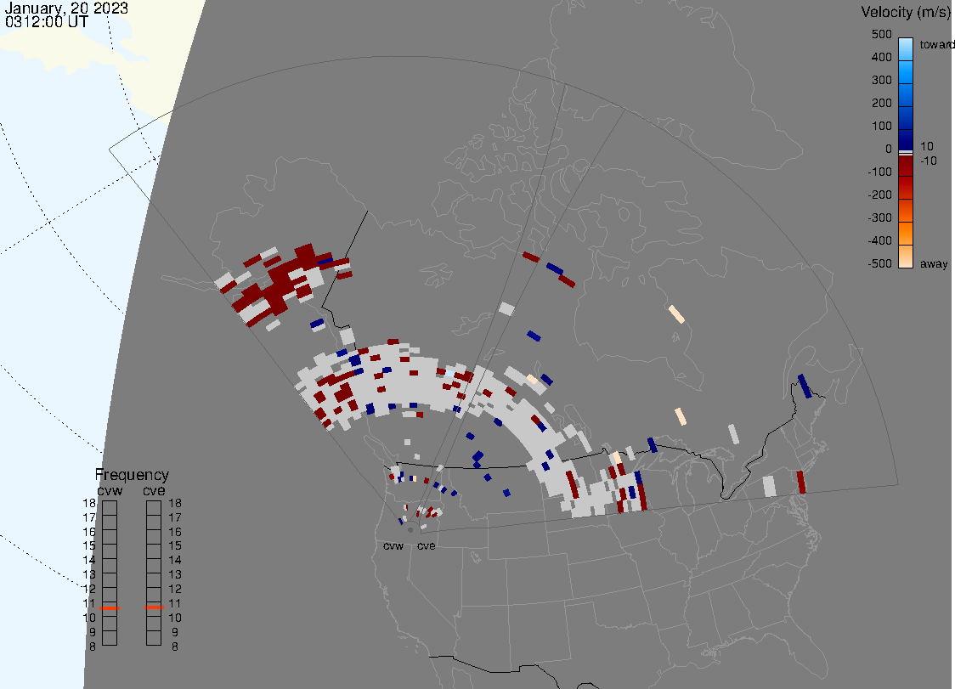Image resolution: width=955 pixels, height=689 pixels.
Task: Click the 'cvw' column label under Frequency
Action: [110, 490]
